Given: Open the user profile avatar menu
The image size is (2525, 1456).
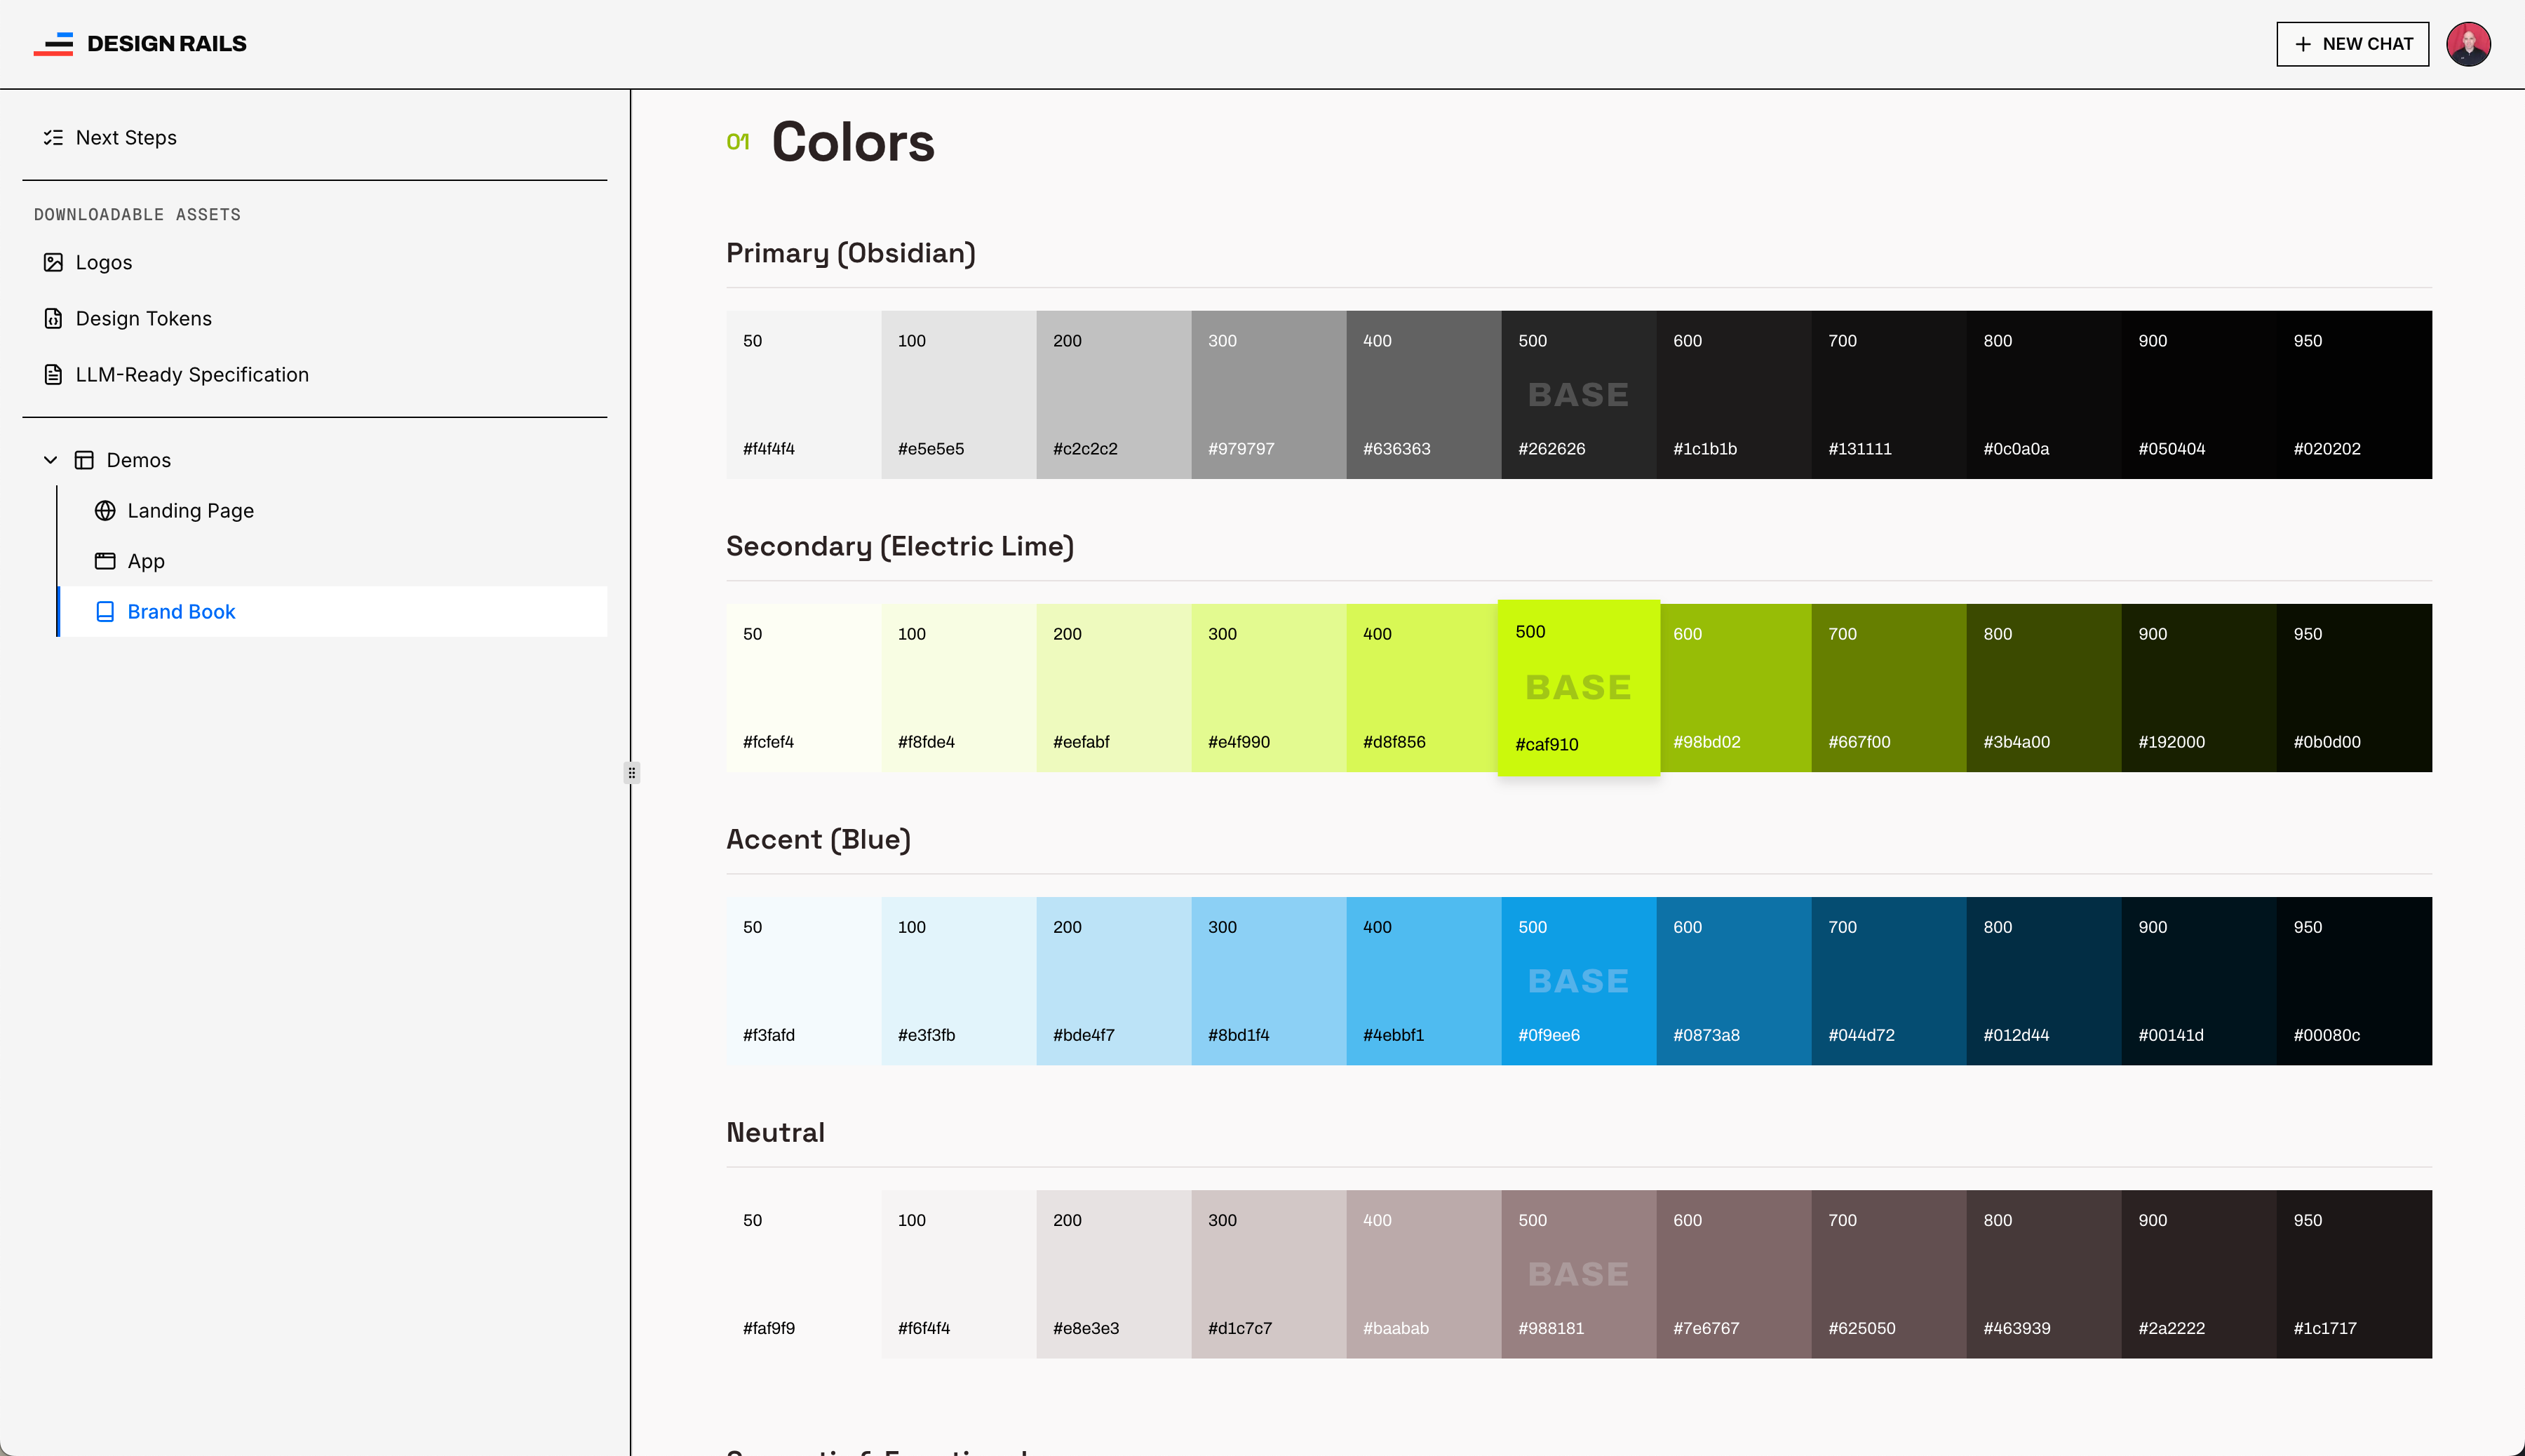Looking at the screenshot, I should (x=2467, y=44).
